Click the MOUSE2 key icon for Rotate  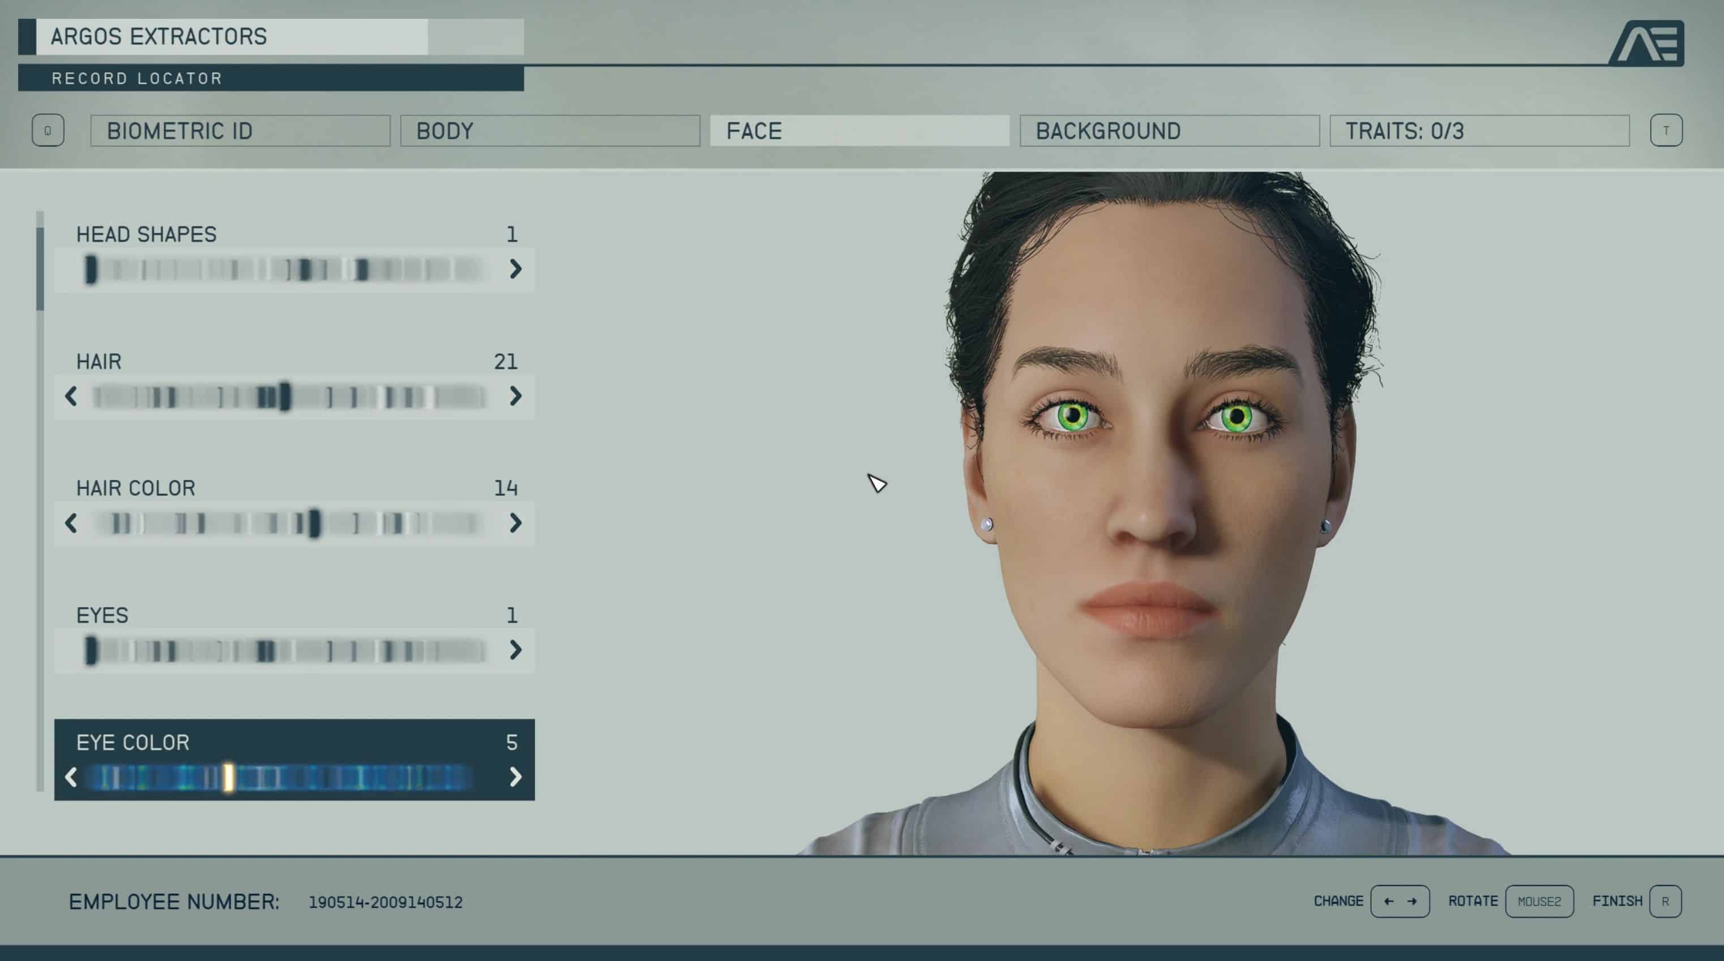pos(1539,902)
